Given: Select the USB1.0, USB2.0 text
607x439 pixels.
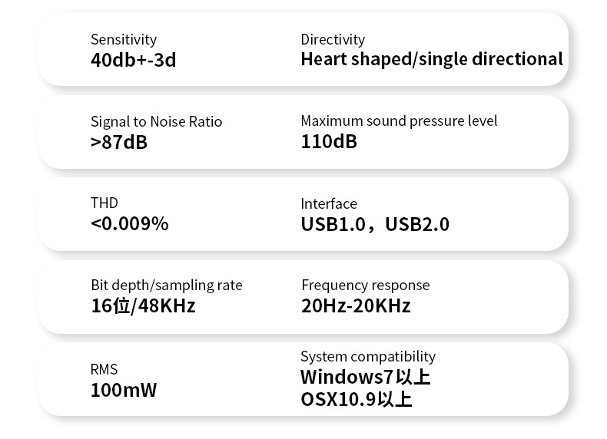Looking at the screenshot, I should coord(375,224).
